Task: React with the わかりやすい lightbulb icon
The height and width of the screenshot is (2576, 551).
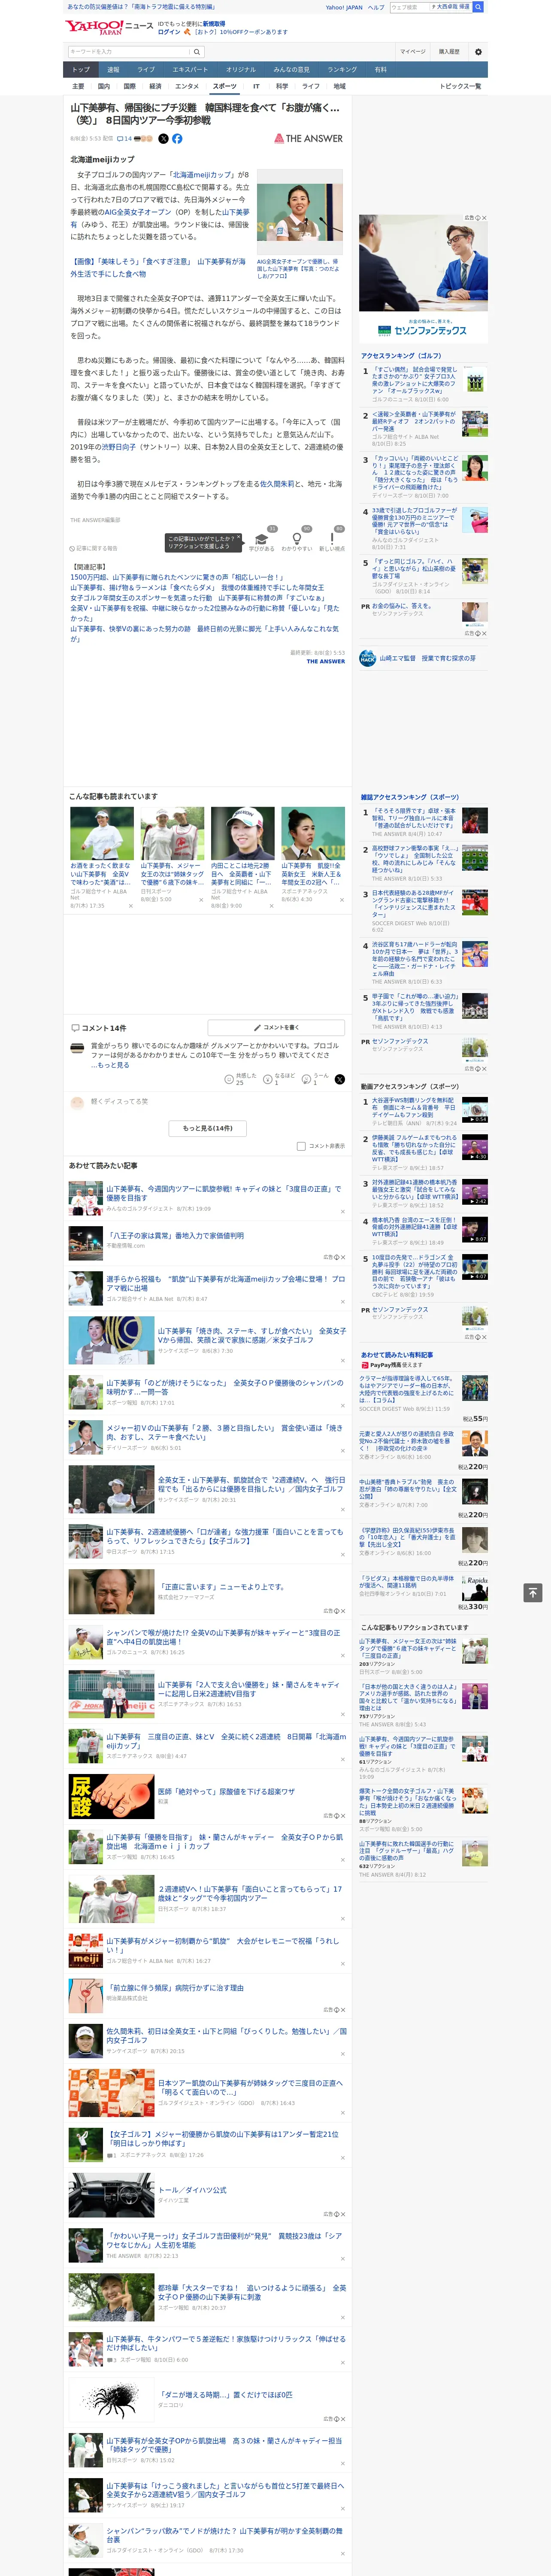Action: 297,539
